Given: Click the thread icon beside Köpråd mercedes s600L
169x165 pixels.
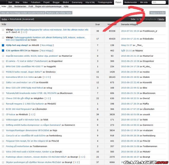Looking at the screenshot, I should click(x=3, y=56).
